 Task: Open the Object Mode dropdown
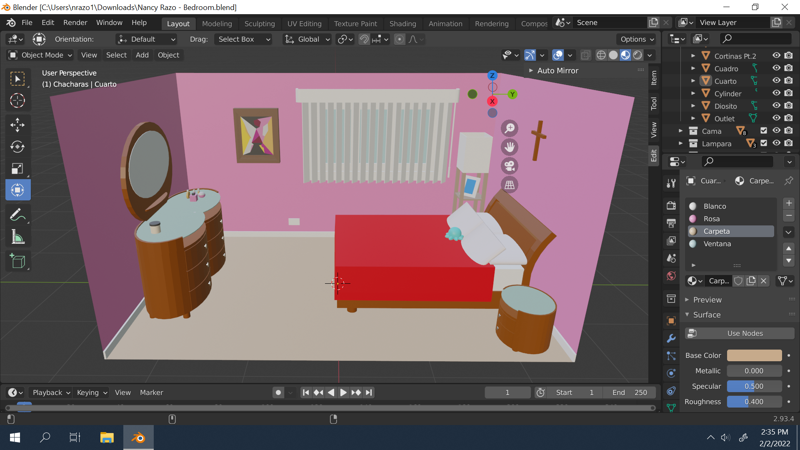coord(40,55)
